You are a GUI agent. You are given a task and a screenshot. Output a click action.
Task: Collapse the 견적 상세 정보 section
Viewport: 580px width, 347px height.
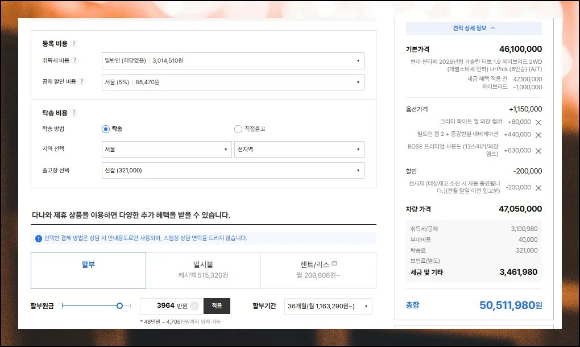pos(474,28)
